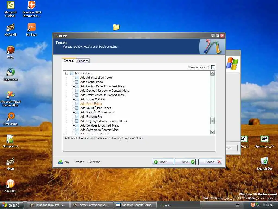Viewport: 278px width, 209px height.
Task: Open Everything search icon
Action: point(11,119)
